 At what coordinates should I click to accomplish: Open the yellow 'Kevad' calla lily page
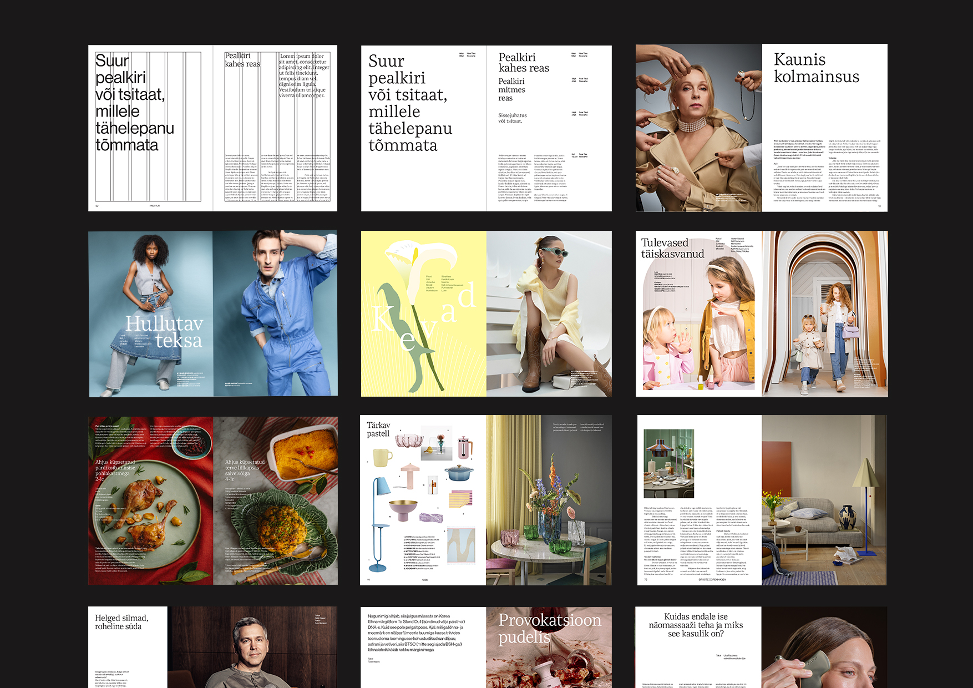tap(423, 313)
